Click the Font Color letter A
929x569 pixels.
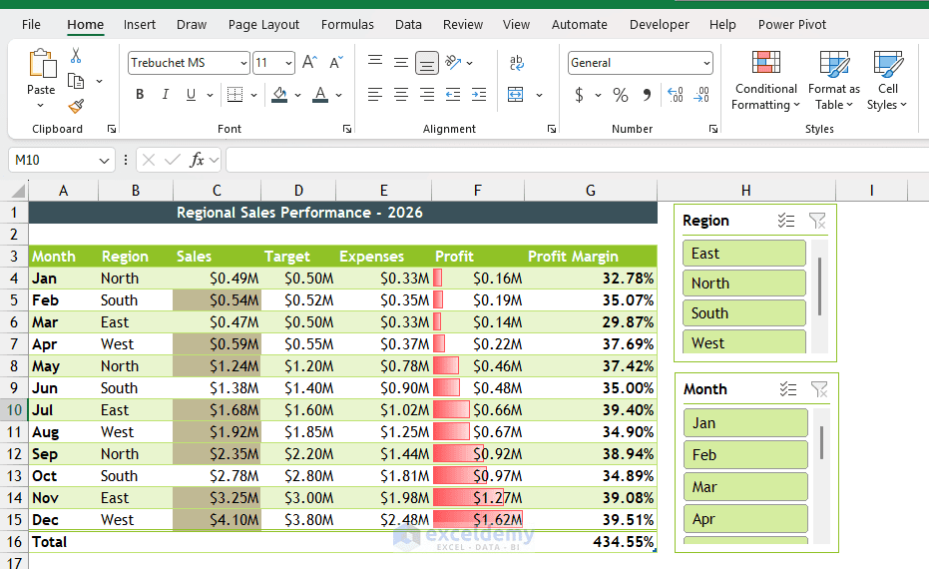pos(320,94)
